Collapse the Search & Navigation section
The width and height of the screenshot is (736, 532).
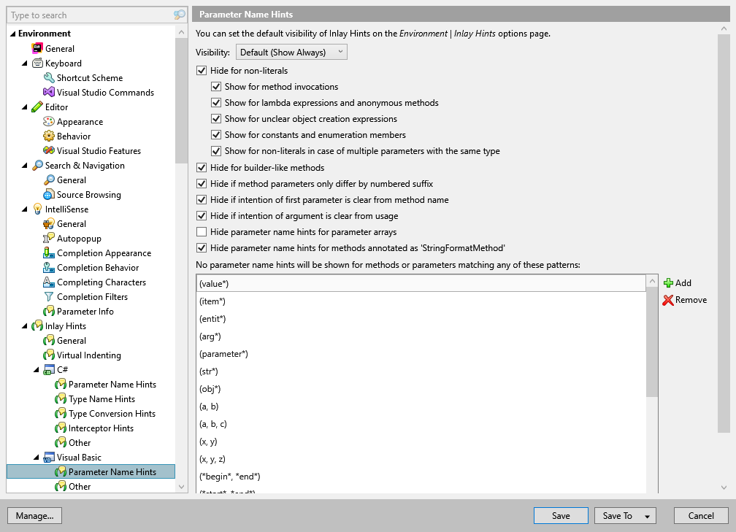coord(24,165)
